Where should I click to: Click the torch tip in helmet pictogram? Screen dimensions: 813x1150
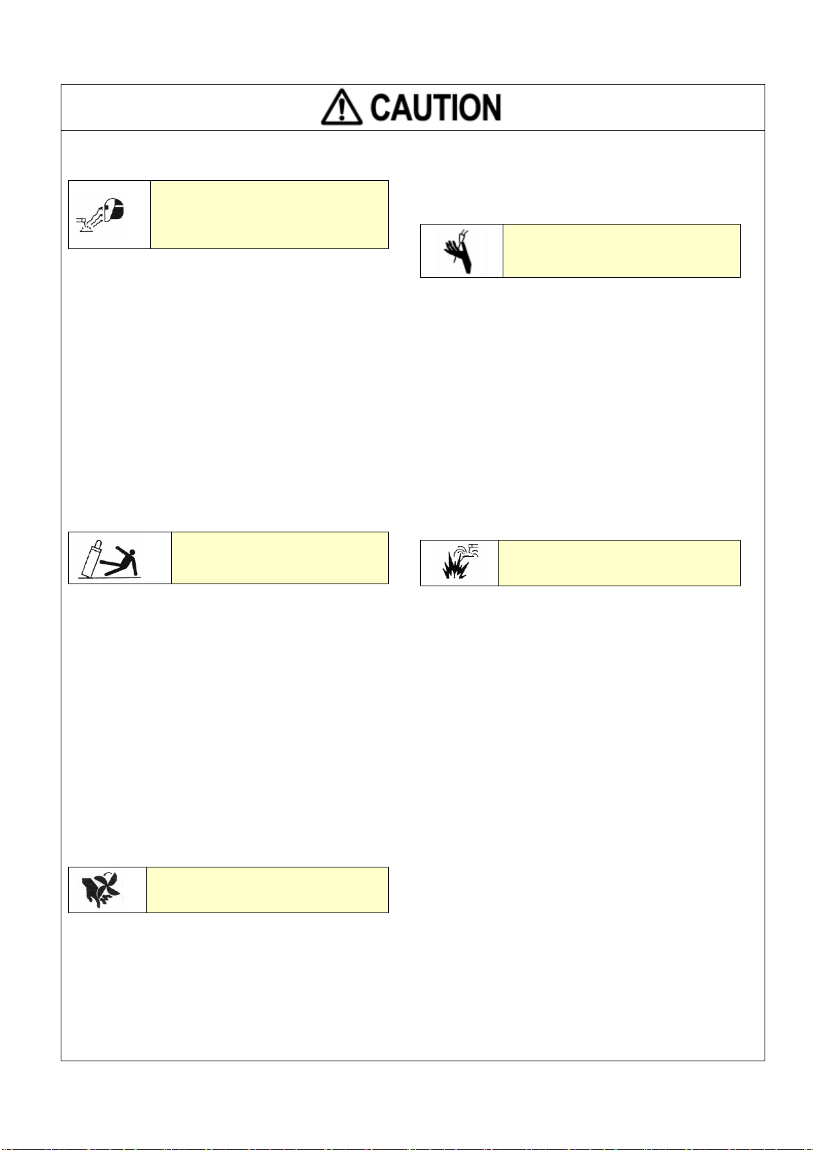[79, 221]
